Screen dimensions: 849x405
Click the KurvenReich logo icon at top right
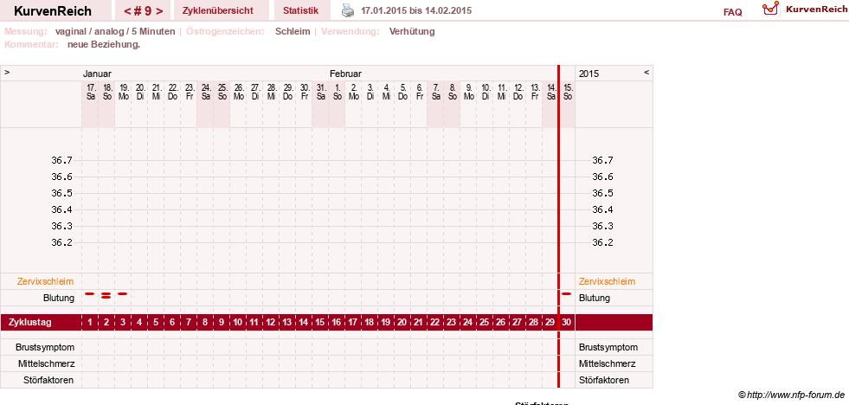click(x=770, y=8)
